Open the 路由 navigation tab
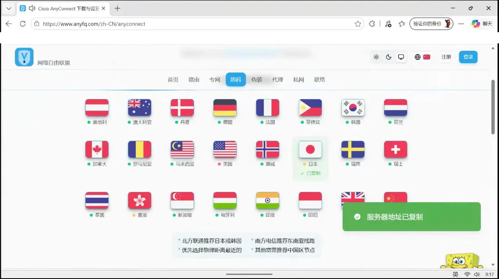 click(194, 79)
